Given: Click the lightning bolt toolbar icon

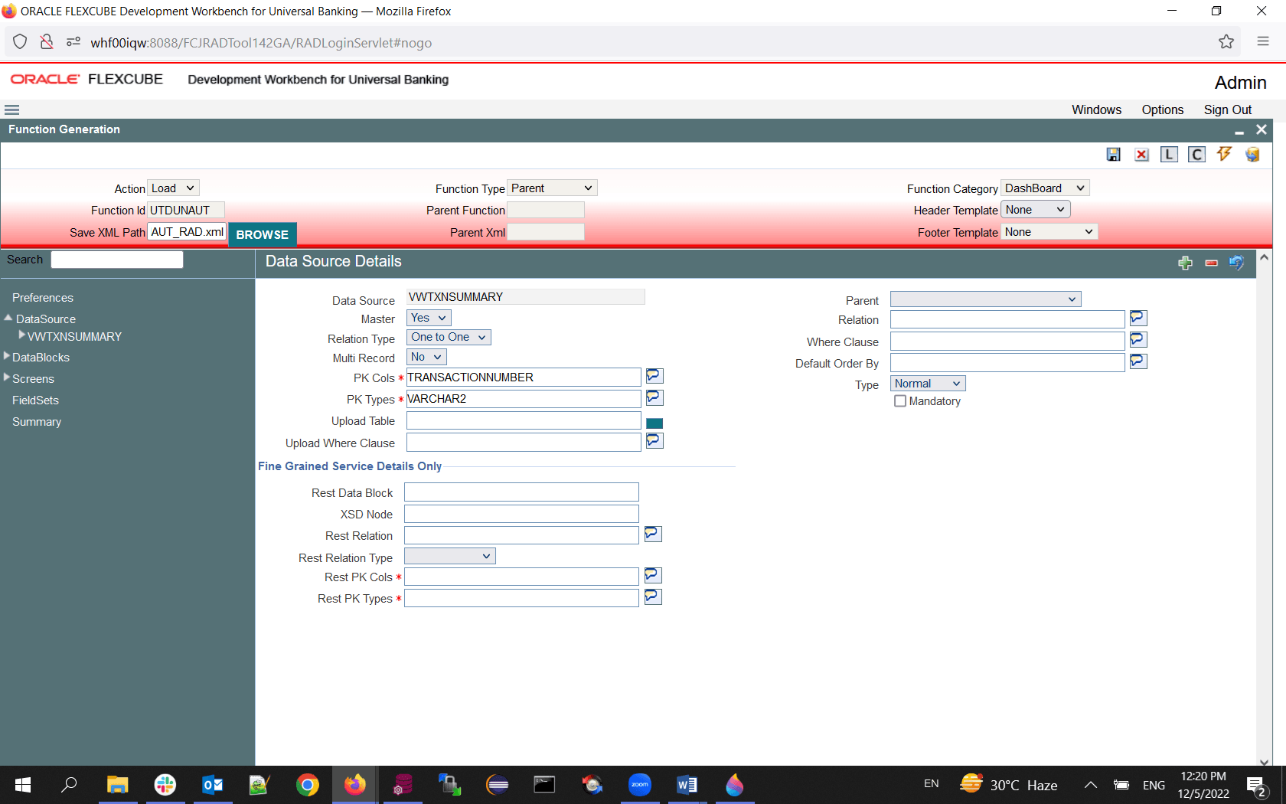Looking at the screenshot, I should click(1224, 154).
